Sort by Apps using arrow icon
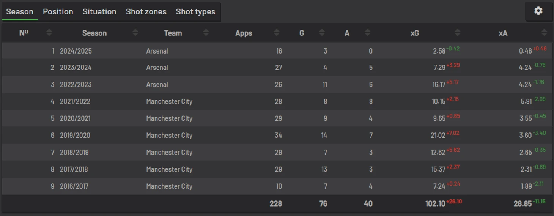Screen dimensions: 554x216 coord(277,33)
